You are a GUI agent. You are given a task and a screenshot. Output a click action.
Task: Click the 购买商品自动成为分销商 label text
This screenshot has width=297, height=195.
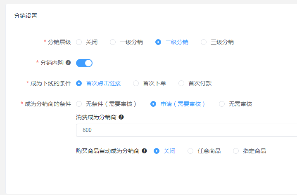point(108,151)
